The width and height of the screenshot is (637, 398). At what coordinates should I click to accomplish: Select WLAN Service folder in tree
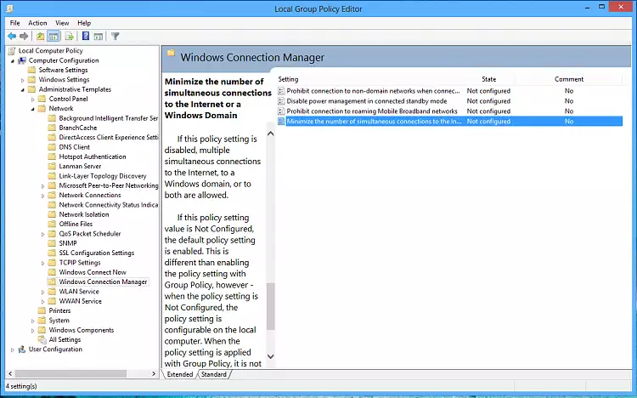pos(79,292)
